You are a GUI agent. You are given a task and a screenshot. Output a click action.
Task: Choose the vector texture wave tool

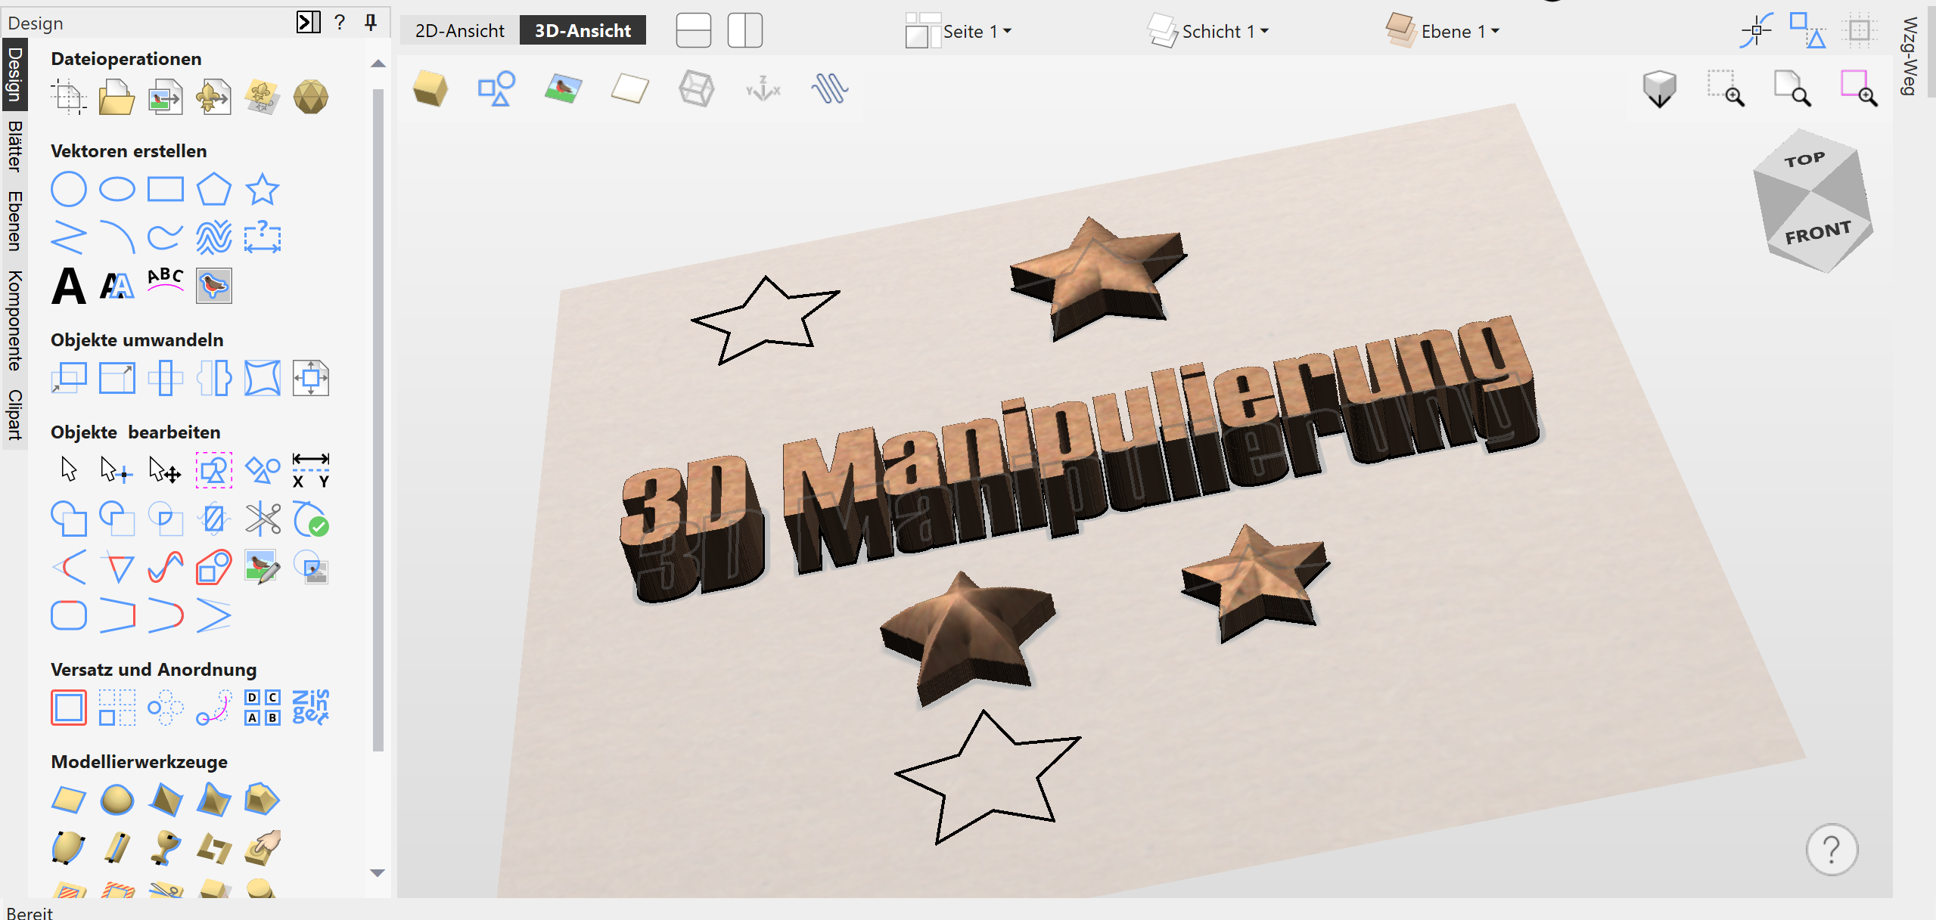pyautogui.click(x=214, y=237)
